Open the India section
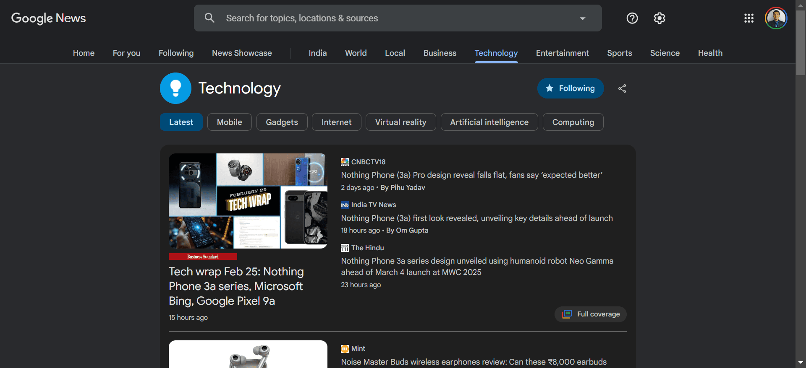The width and height of the screenshot is (806, 368). [x=318, y=53]
